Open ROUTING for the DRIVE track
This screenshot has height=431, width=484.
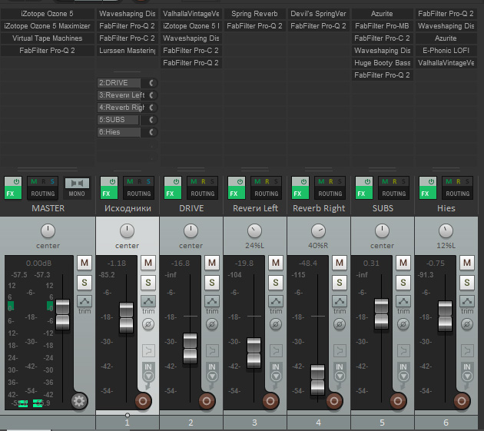click(203, 187)
